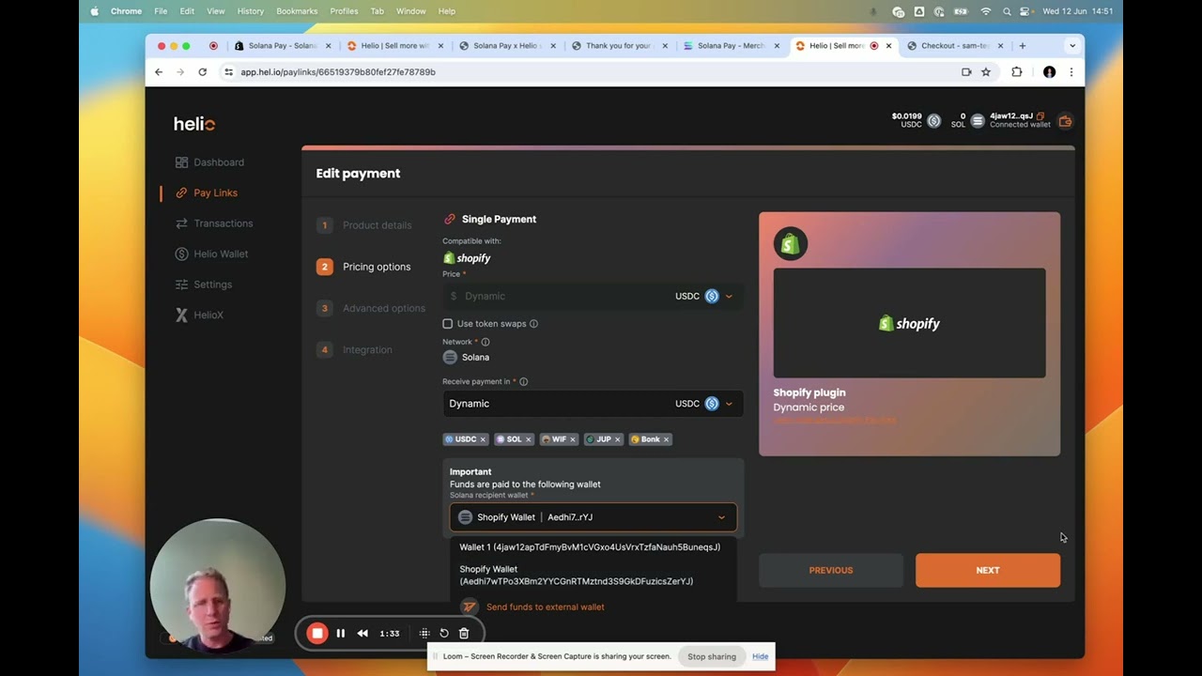Open Helio Wallet sidebar item
This screenshot has width=1202, height=676.
pyautogui.click(x=211, y=253)
